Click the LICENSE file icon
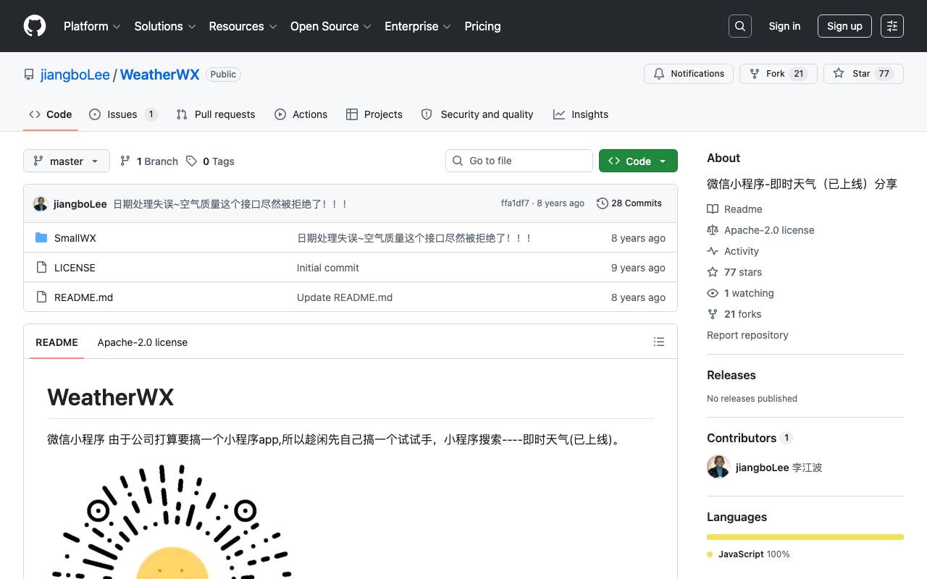Screen dimensions: 927x579 click(x=41, y=268)
